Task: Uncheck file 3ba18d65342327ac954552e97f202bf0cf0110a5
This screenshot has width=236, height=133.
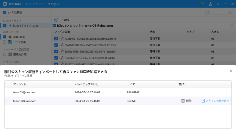Action: click(x=56, y=45)
